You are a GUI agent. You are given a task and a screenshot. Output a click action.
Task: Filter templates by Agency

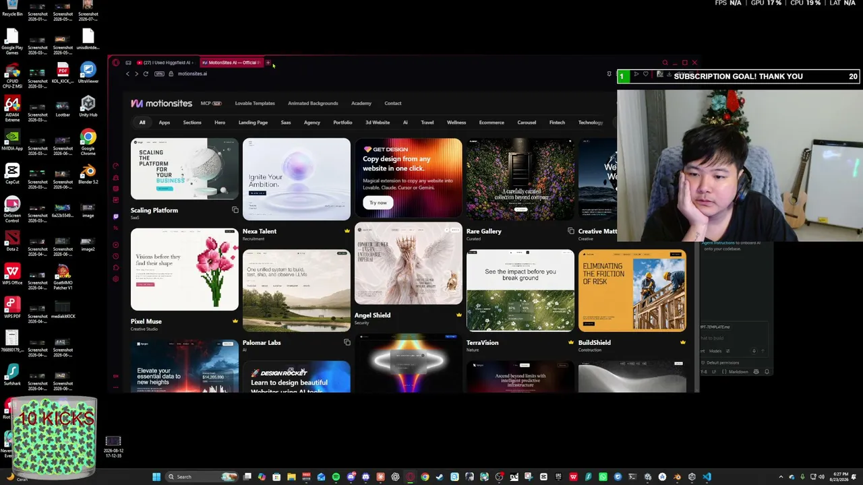[311, 123]
